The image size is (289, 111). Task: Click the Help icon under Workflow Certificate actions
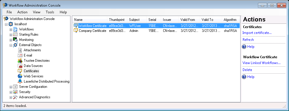click(x=244, y=77)
